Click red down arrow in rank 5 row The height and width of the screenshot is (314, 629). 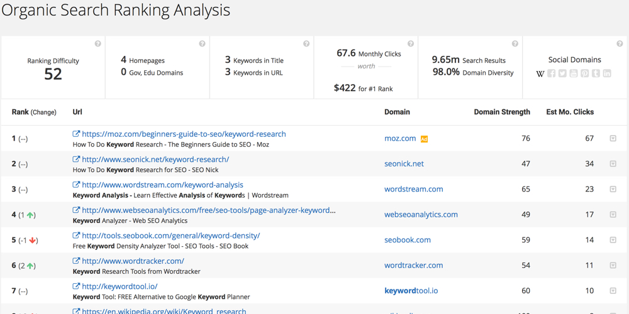click(33, 241)
